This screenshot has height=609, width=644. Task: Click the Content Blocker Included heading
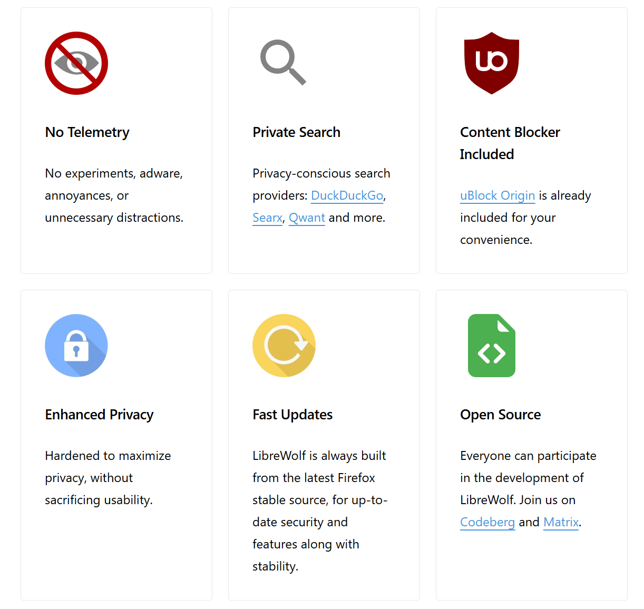point(510,143)
